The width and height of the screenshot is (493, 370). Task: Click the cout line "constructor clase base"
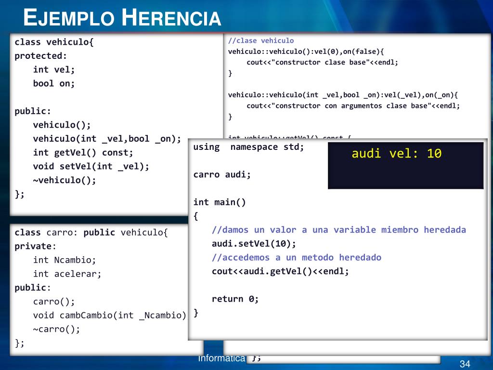click(x=322, y=62)
